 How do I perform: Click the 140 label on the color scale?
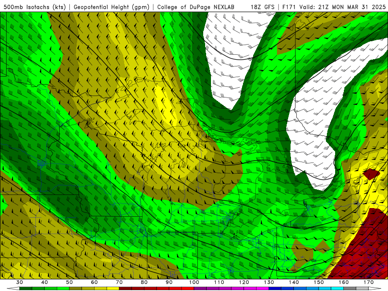coord(294,282)
